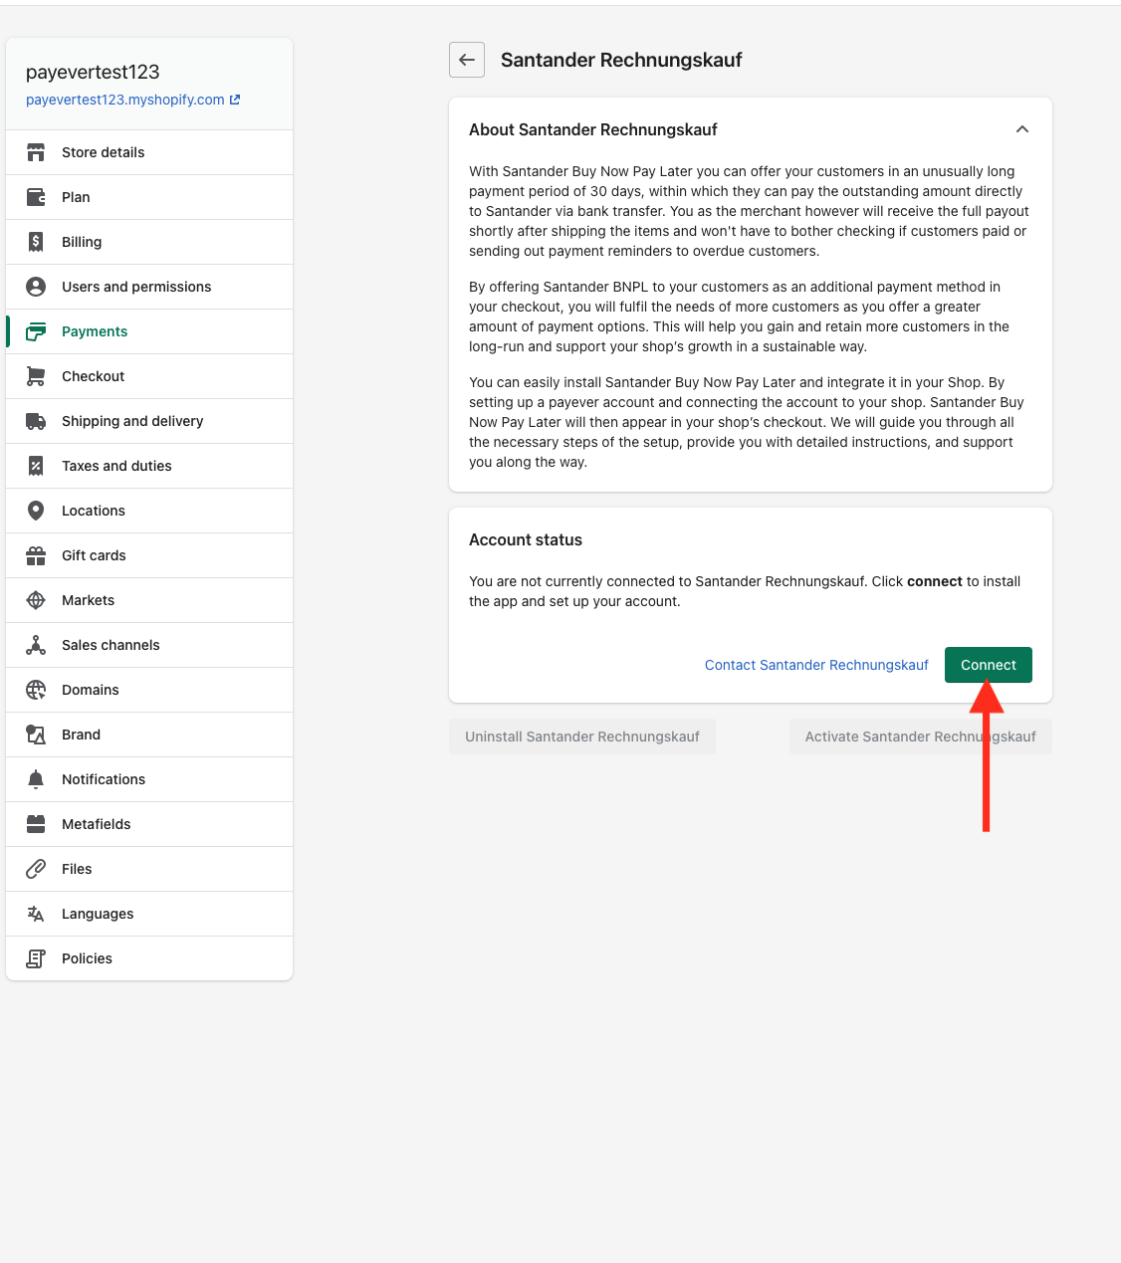The width and height of the screenshot is (1121, 1263).
Task: Click the Policies document icon
Action: click(x=36, y=958)
